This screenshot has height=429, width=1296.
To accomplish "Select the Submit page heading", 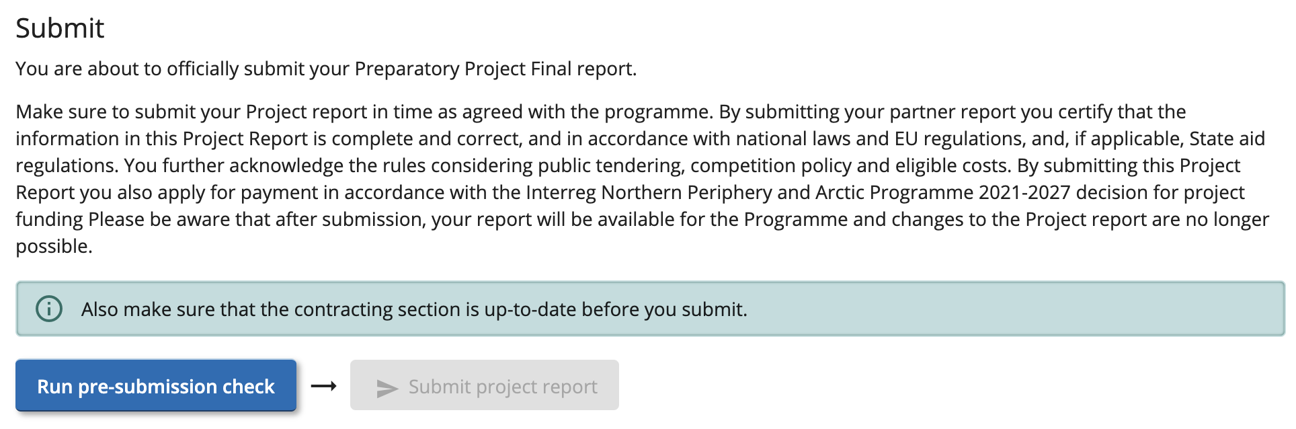I will pos(60,28).
